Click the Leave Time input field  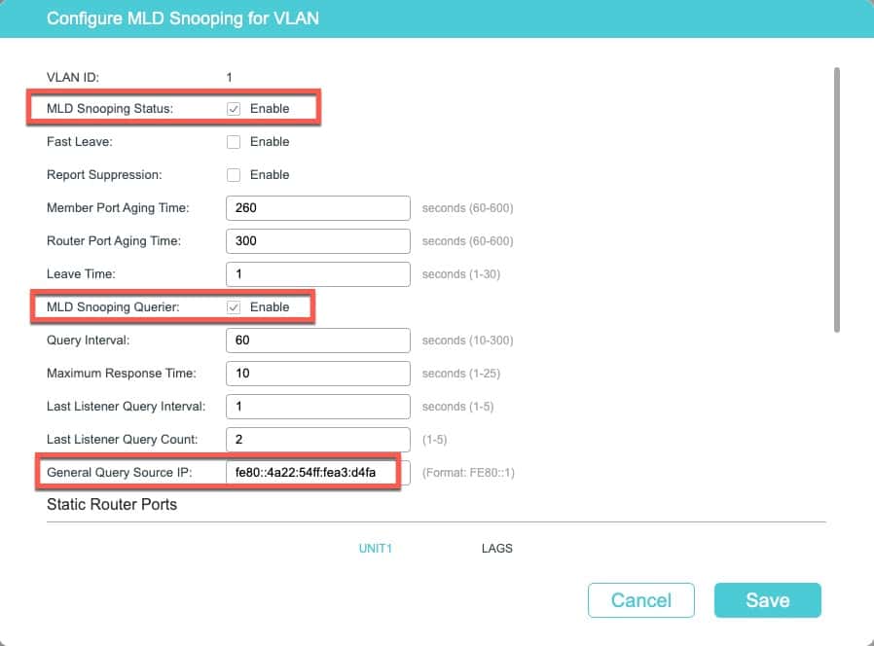318,274
